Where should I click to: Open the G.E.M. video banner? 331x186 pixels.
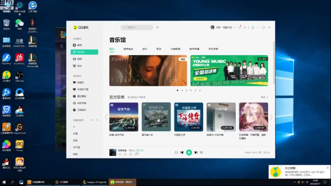(148, 71)
